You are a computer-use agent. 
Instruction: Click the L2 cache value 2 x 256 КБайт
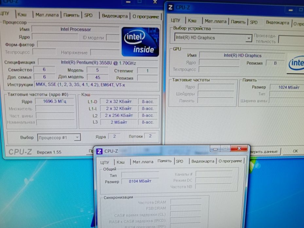pos(119,115)
